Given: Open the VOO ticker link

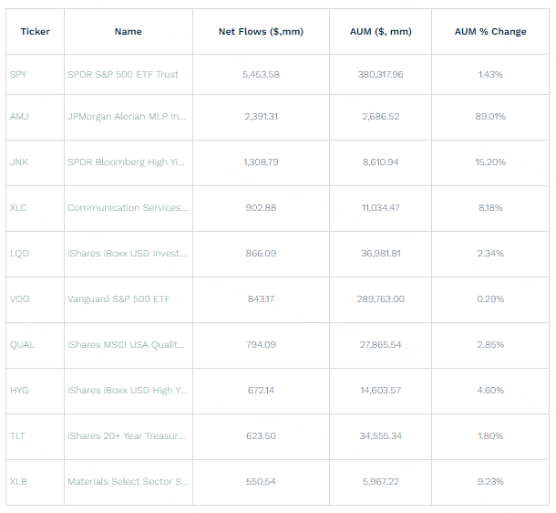Looking at the screenshot, I should tap(19, 299).
